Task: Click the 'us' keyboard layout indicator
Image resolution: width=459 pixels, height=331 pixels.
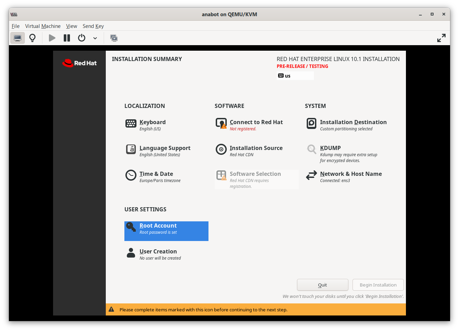Action: (295, 76)
